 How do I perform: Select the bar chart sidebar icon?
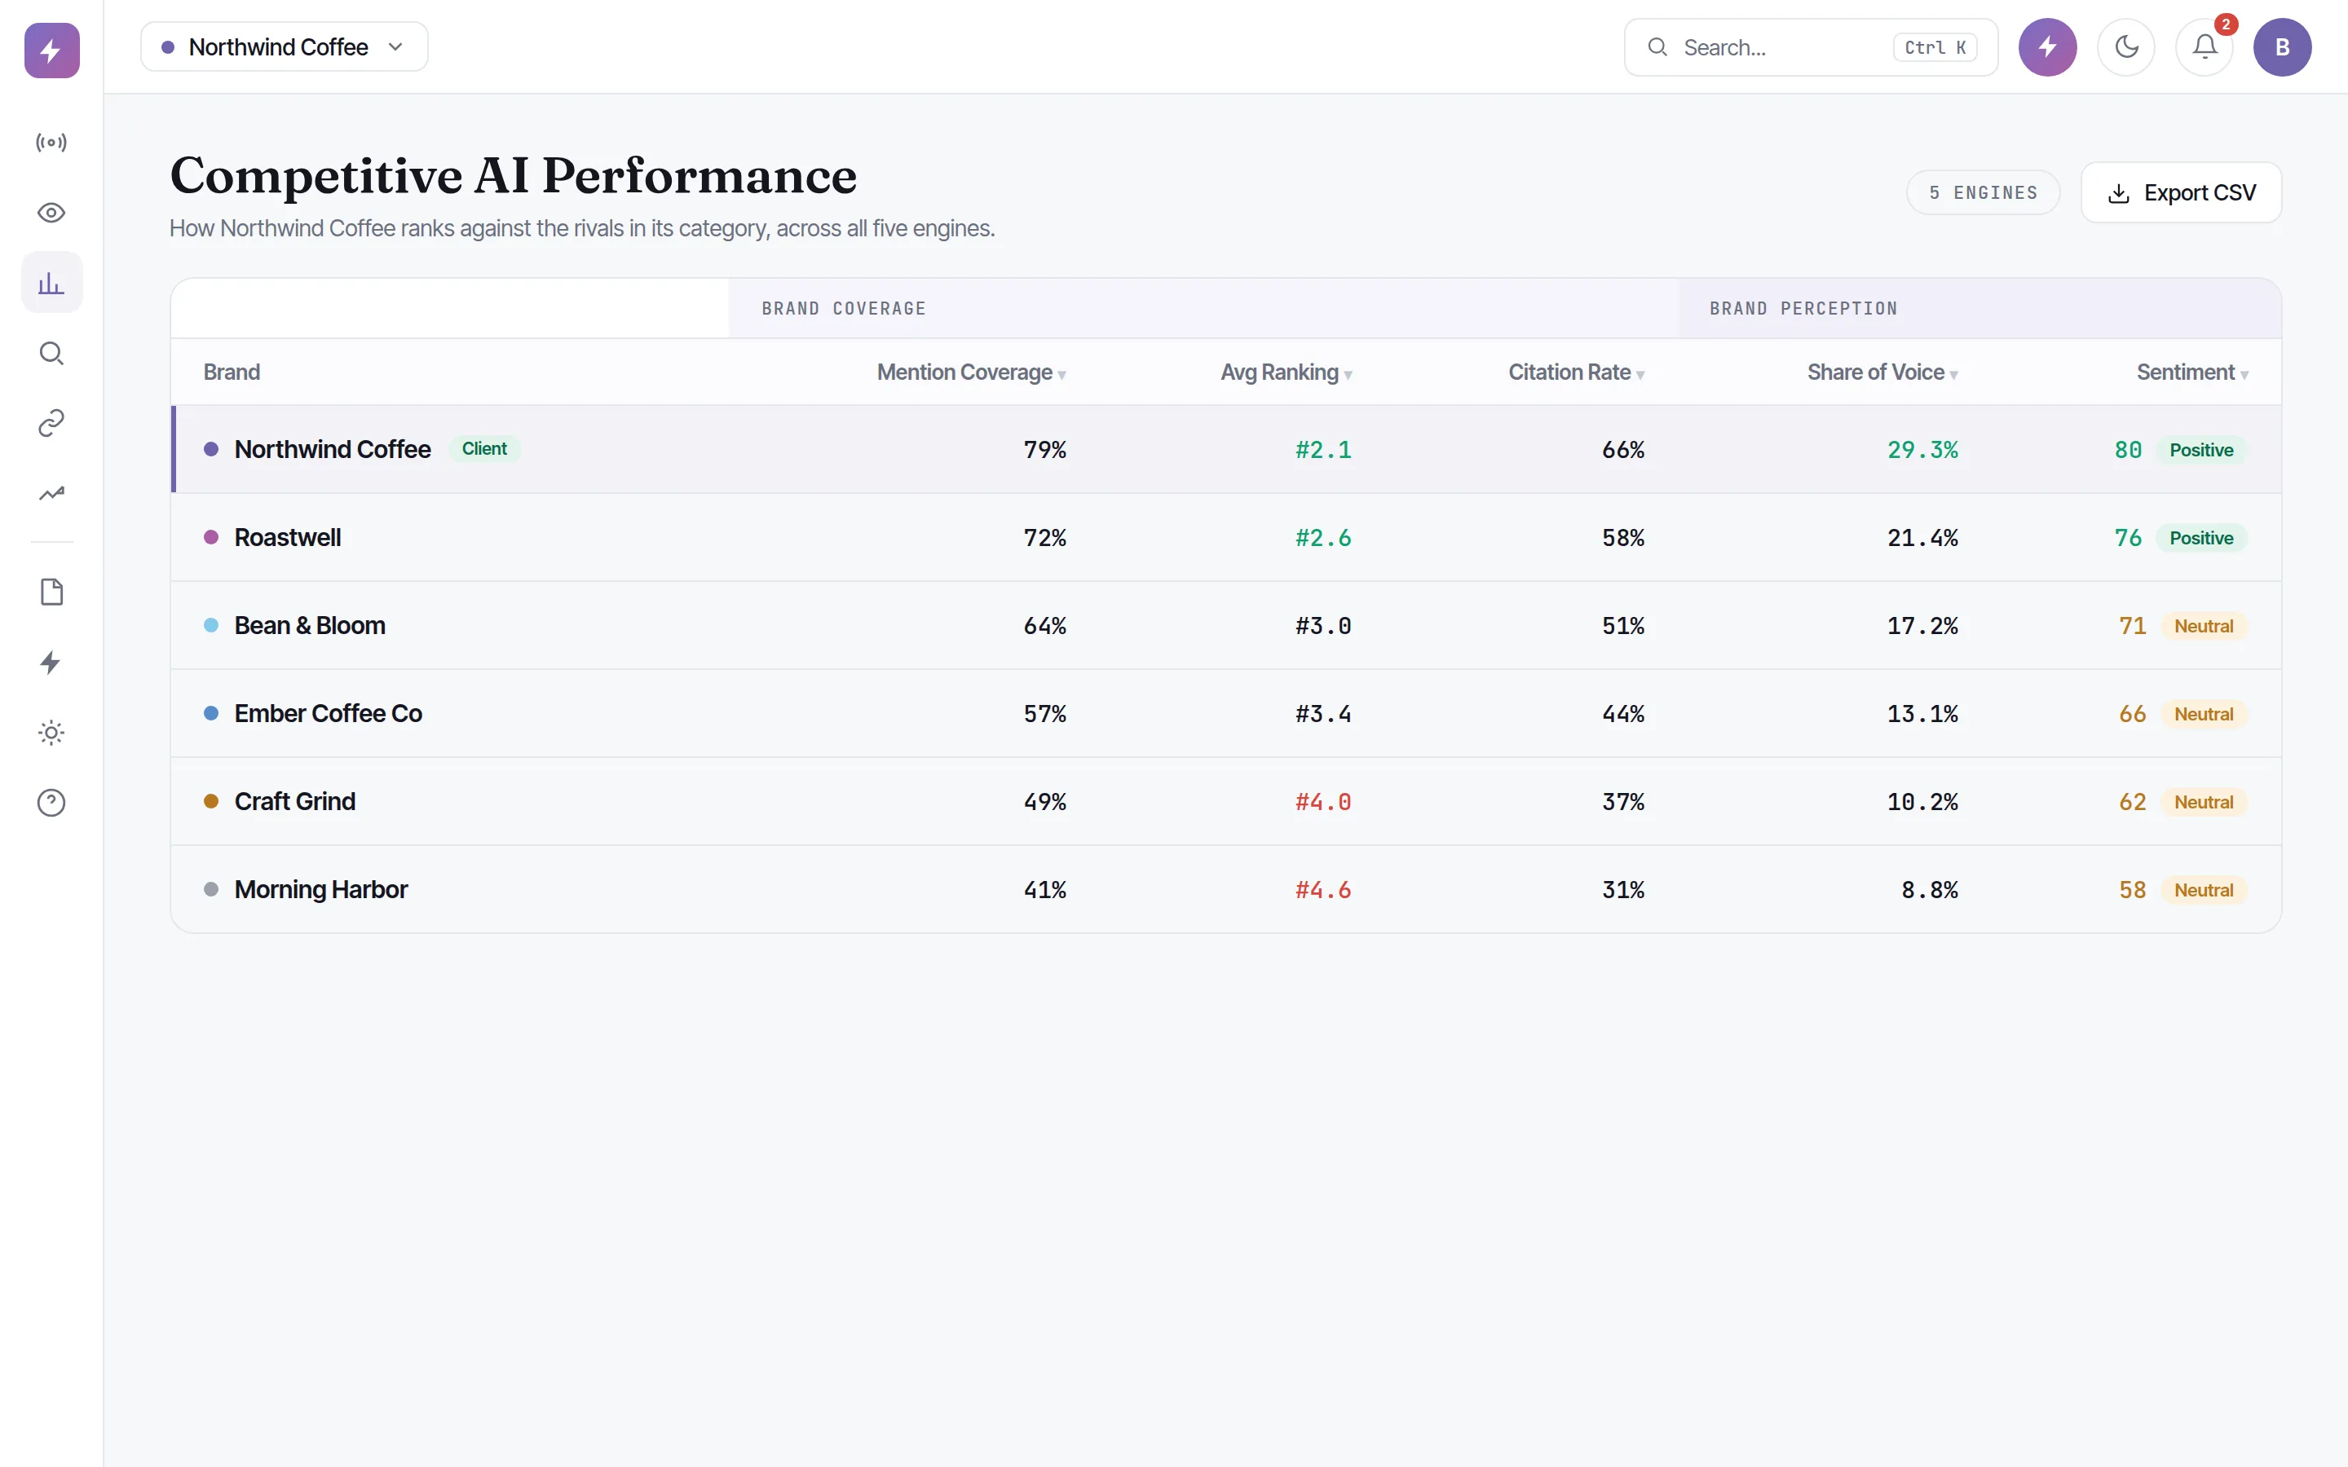(x=51, y=282)
